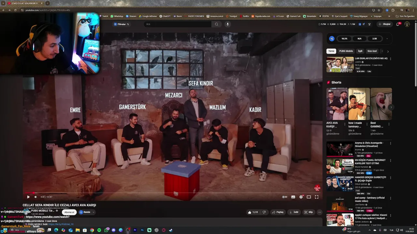Enter fullscreen mode in the player
Image resolution: width=417 pixels, height=234 pixels.
[317, 197]
